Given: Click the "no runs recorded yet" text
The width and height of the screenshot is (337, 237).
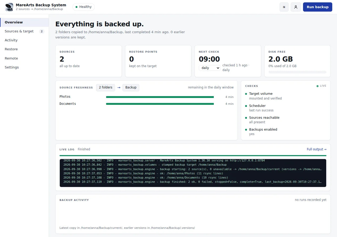Looking at the screenshot, I should click(x=311, y=200).
